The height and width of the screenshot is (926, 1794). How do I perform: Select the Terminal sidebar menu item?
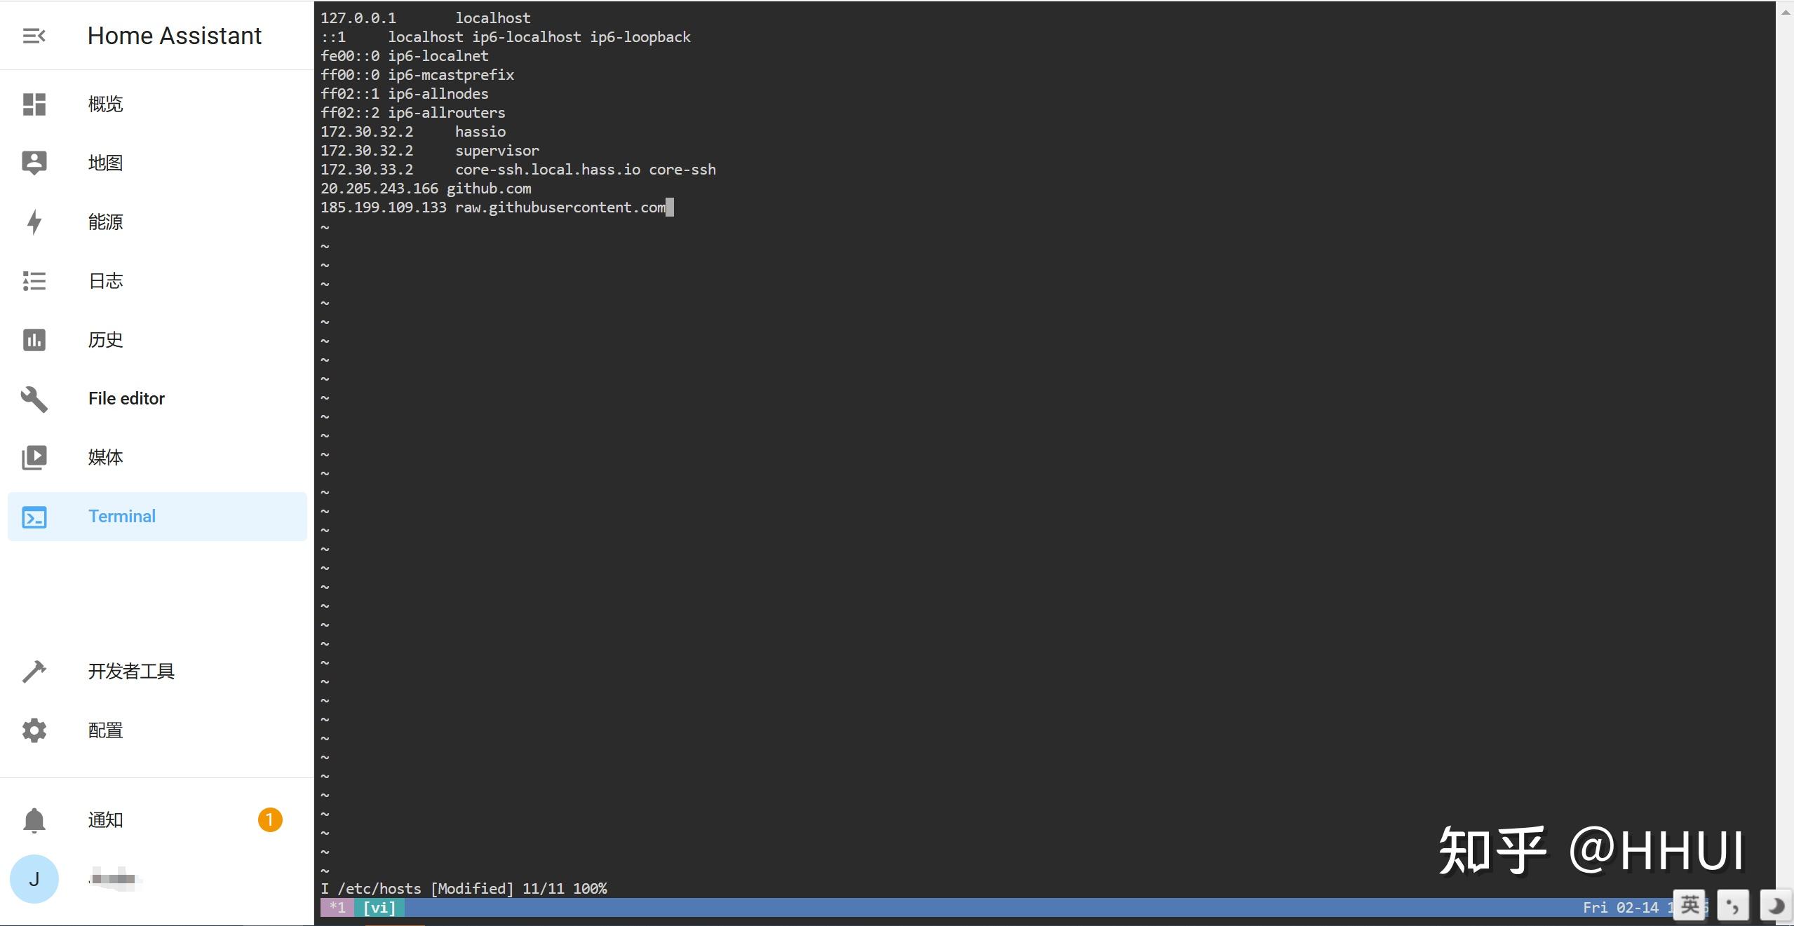122,517
